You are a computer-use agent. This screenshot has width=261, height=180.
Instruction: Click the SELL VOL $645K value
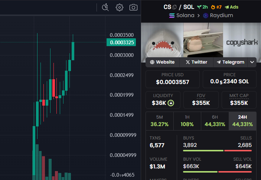pyautogui.click(x=244, y=166)
